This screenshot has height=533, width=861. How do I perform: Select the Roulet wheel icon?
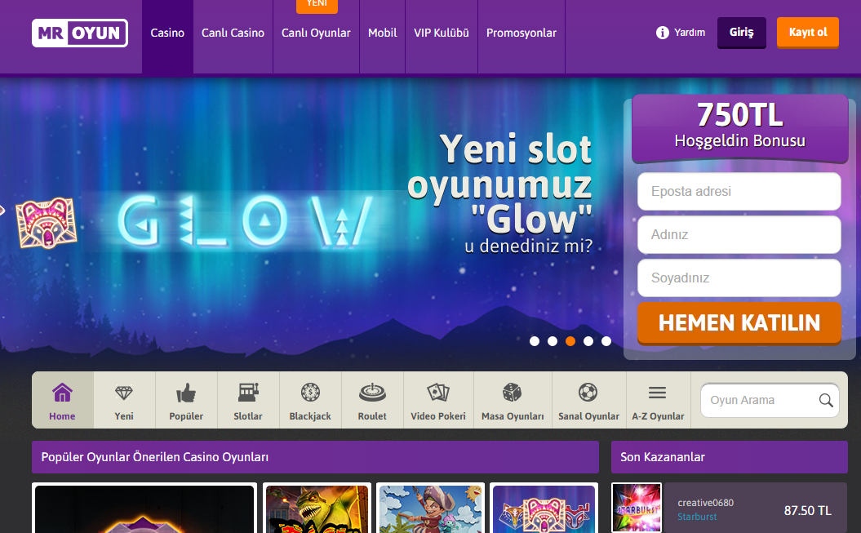pyautogui.click(x=372, y=393)
